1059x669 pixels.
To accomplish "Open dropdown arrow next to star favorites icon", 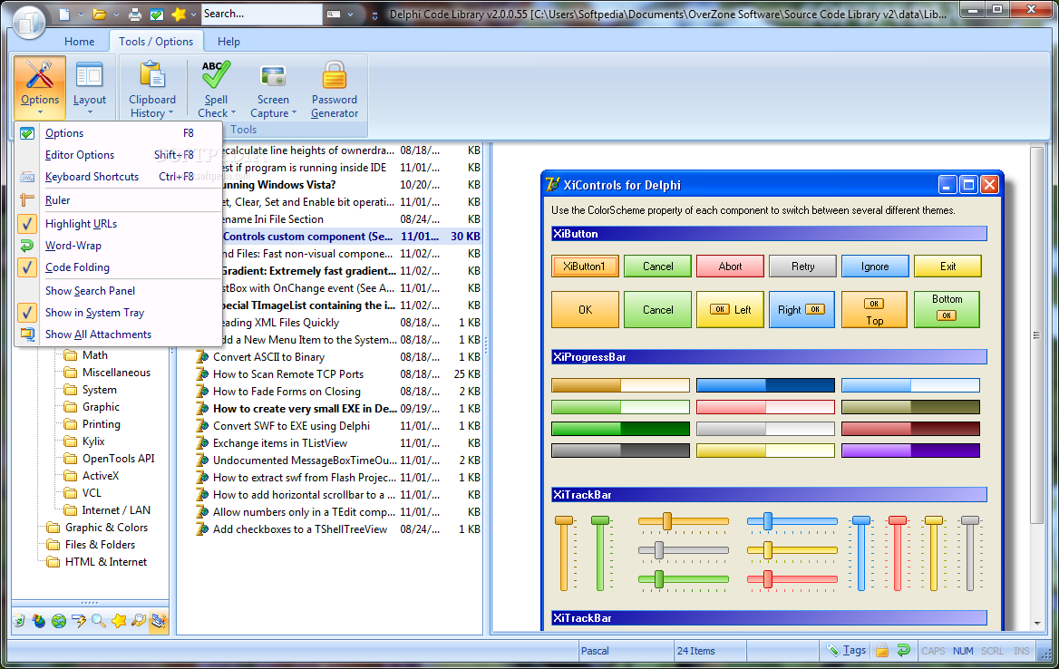I will (194, 15).
